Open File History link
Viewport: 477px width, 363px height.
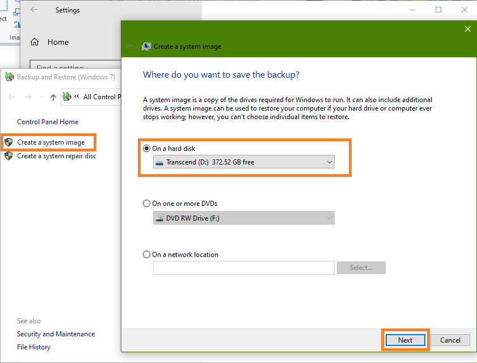pyautogui.click(x=34, y=347)
